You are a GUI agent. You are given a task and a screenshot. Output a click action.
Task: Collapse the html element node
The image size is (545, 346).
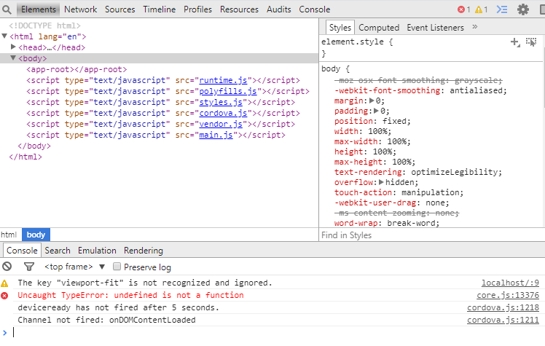(4, 36)
